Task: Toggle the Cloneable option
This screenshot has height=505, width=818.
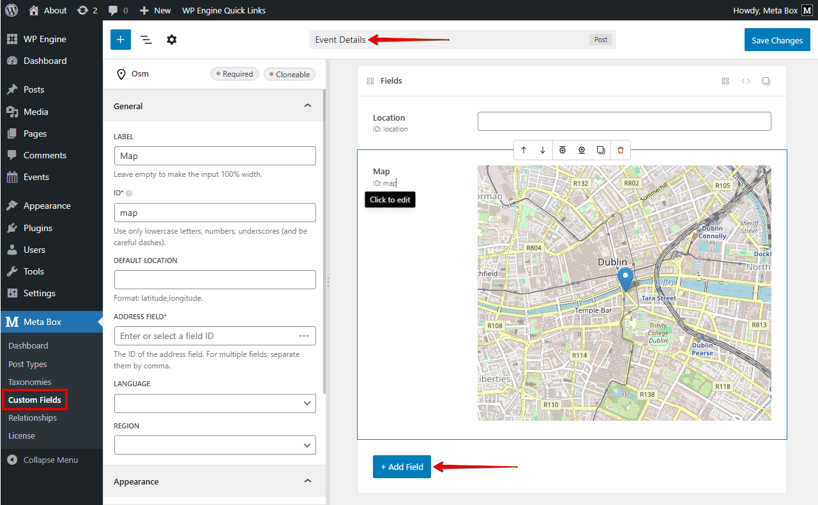Action: 289,74
